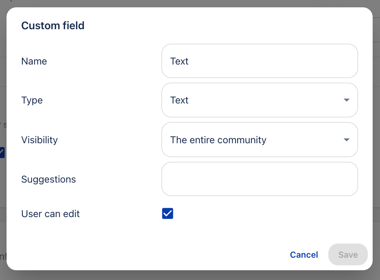This screenshot has height=280, width=380.
Task: Click the "User can edit" label text
Action: [50, 214]
